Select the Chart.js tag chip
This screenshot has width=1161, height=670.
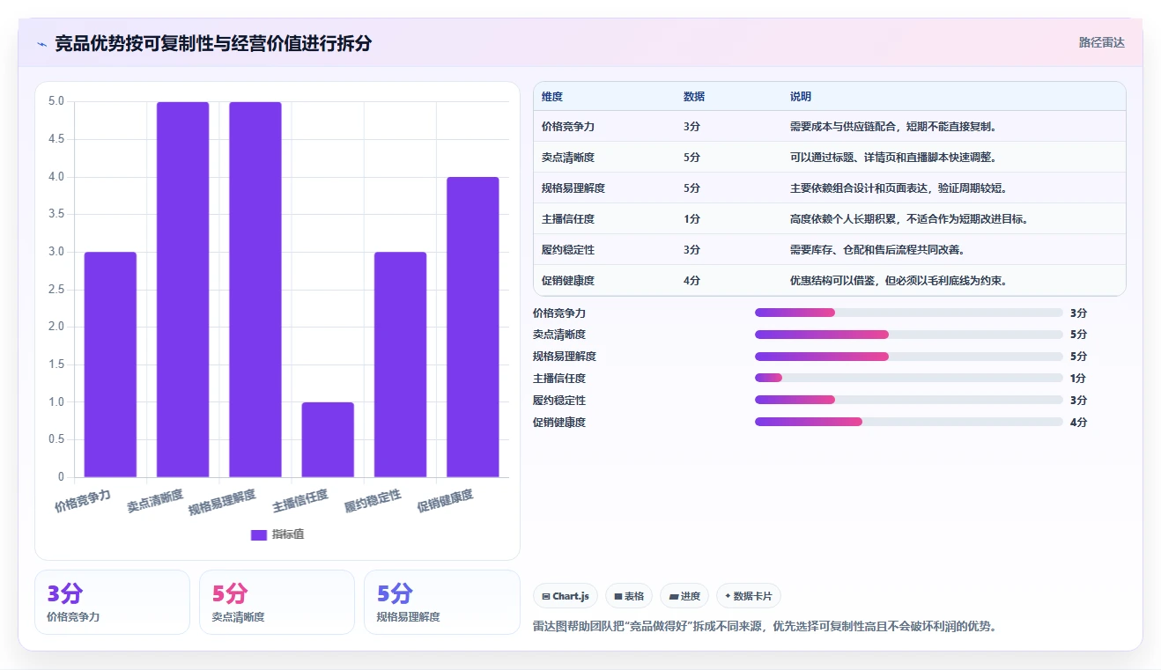coord(566,596)
